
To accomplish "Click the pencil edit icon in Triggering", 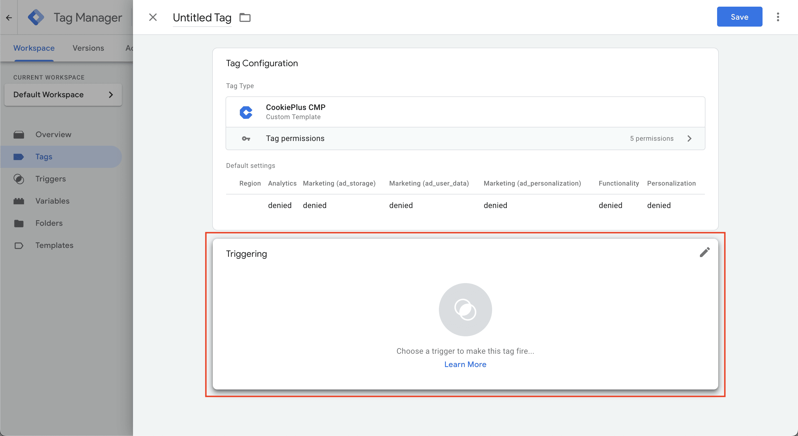I will tap(704, 252).
